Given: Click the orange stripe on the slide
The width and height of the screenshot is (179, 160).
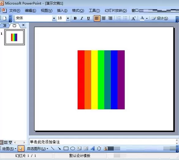Looking at the screenshot, I should tap(88, 80).
